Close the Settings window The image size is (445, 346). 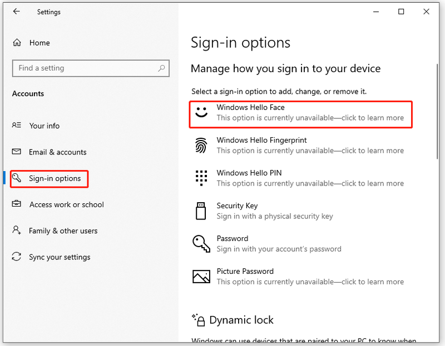(426, 12)
